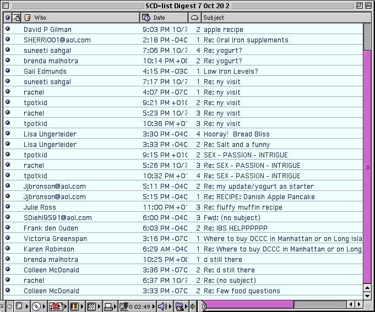Sort by the status bullet column header
This screenshot has height=312, width=375.
point(7,18)
